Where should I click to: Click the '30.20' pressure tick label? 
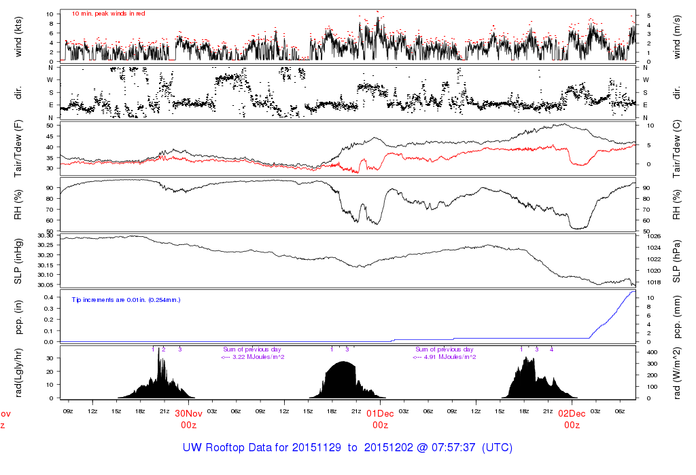(46, 255)
